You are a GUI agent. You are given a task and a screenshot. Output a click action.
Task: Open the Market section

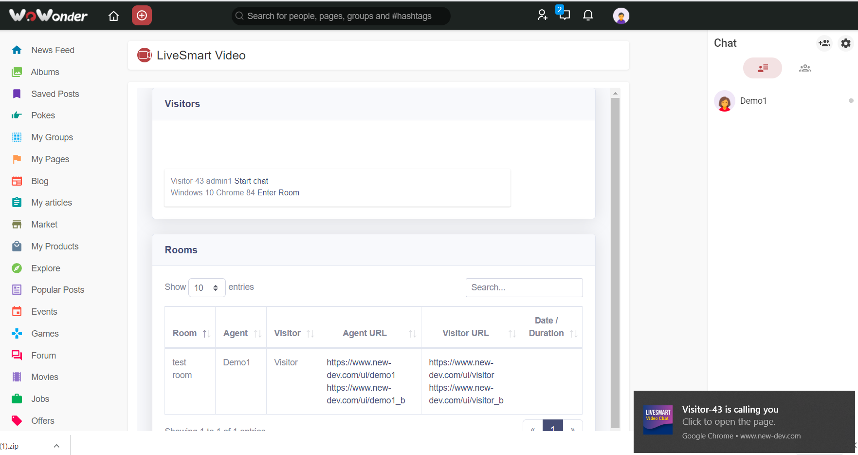coord(44,224)
